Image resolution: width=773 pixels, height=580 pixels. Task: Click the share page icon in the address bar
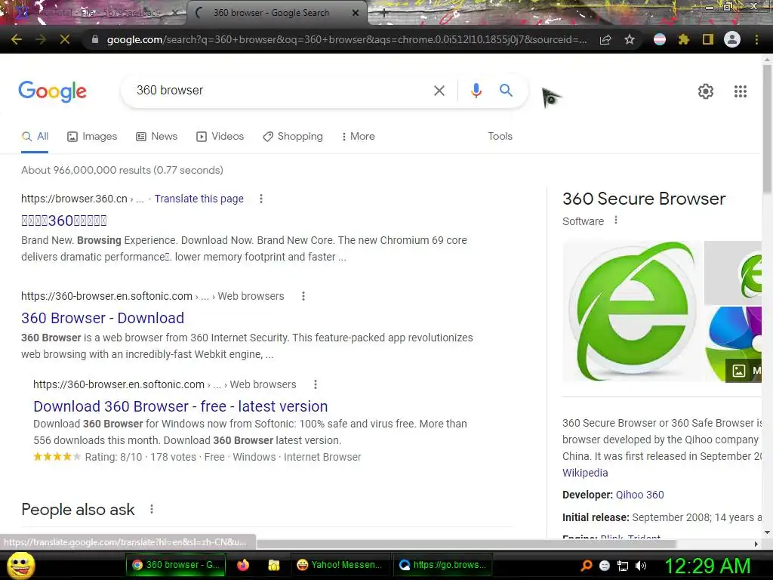pyautogui.click(x=605, y=39)
